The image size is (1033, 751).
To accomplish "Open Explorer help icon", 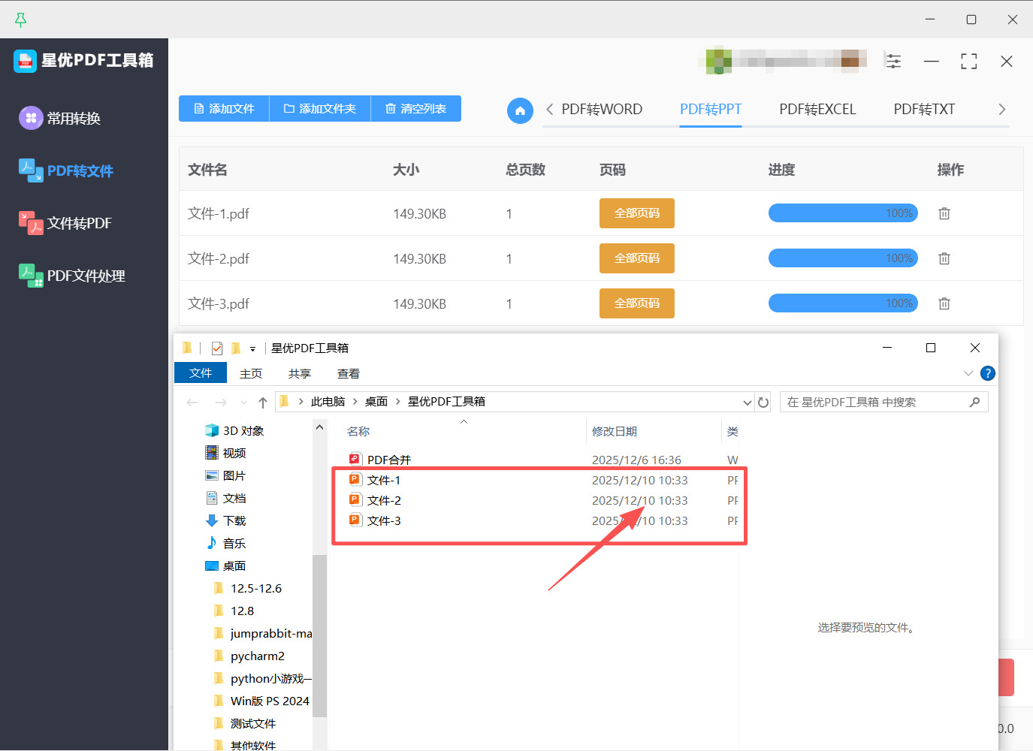I will [988, 373].
